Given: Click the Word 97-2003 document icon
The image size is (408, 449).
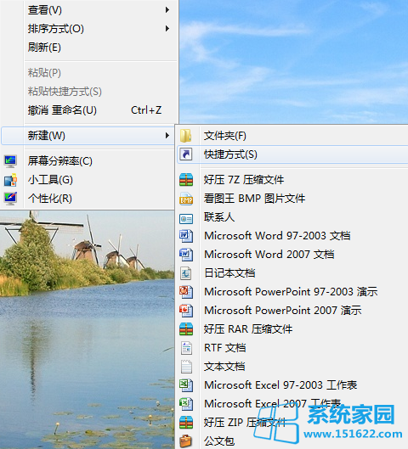Looking at the screenshot, I should [186, 236].
